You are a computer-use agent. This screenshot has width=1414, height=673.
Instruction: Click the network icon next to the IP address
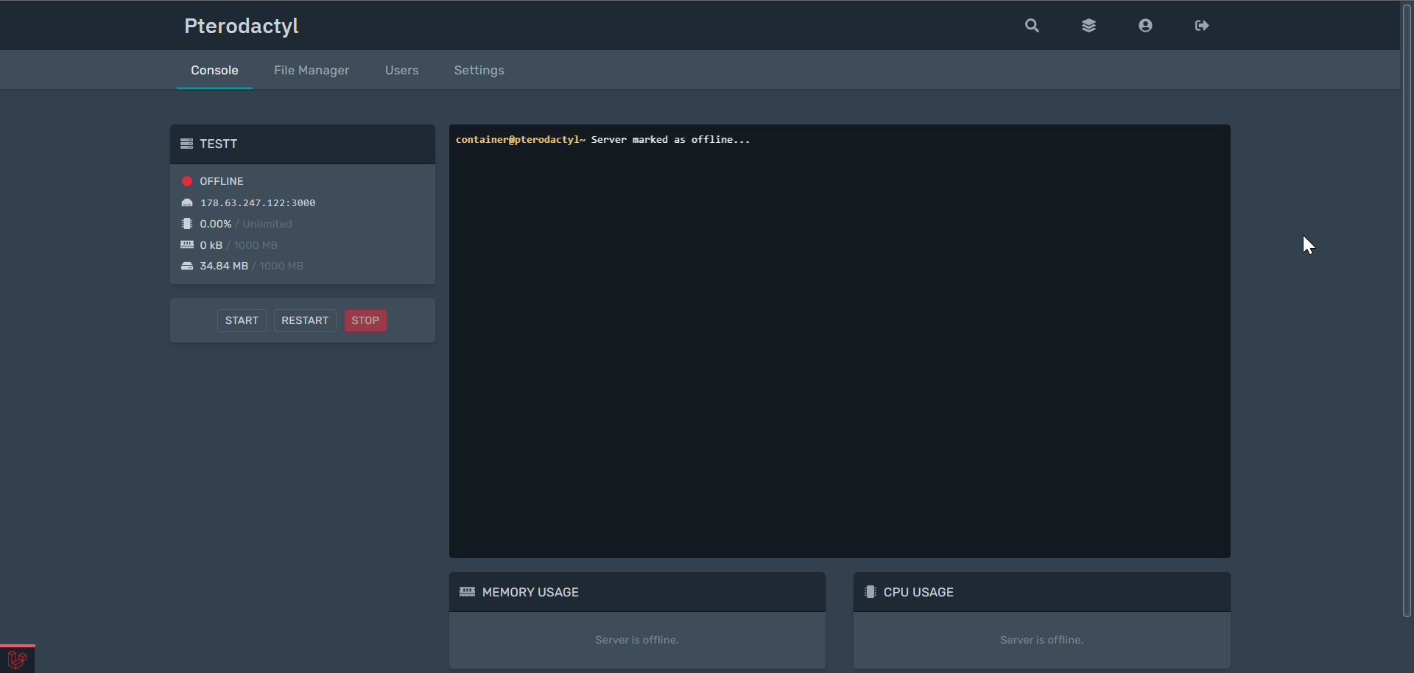[187, 202]
